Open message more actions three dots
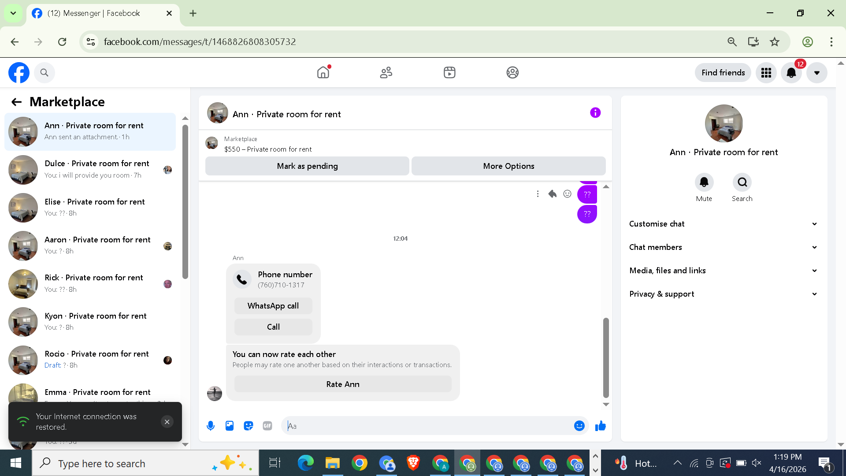 (538, 194)
